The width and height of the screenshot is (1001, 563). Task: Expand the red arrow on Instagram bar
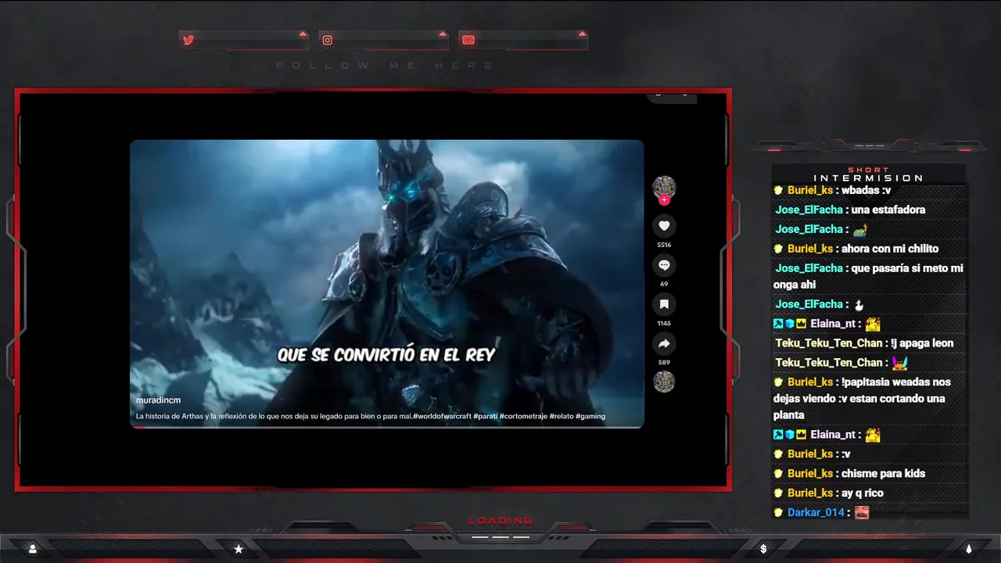point(443,34)
